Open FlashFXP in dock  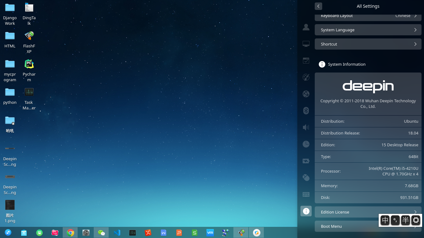click(241, 232)
